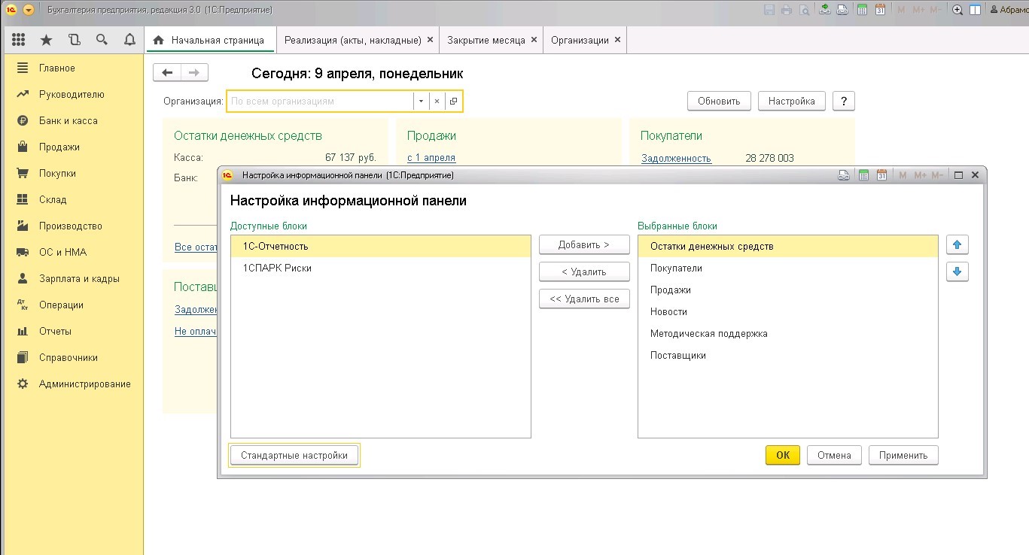Select 1СПАРК Риски in available blocks
This screenshot has width=1029, height=555.
[x=381, y=268]
